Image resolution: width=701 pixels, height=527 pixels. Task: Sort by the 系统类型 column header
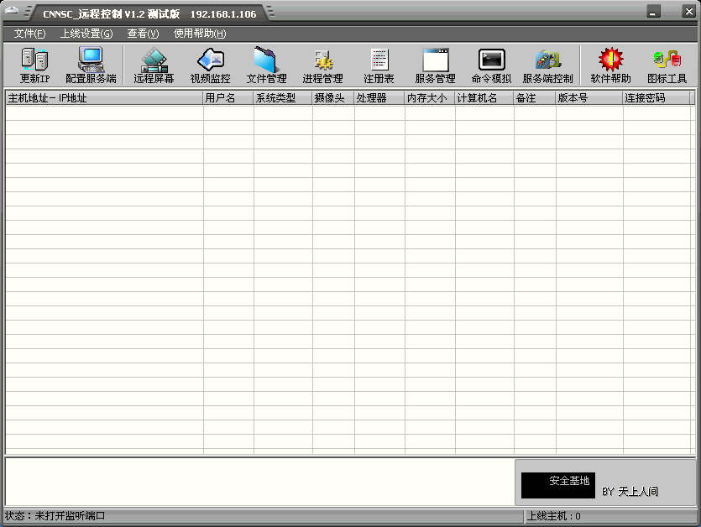click(x=277, y=97)
